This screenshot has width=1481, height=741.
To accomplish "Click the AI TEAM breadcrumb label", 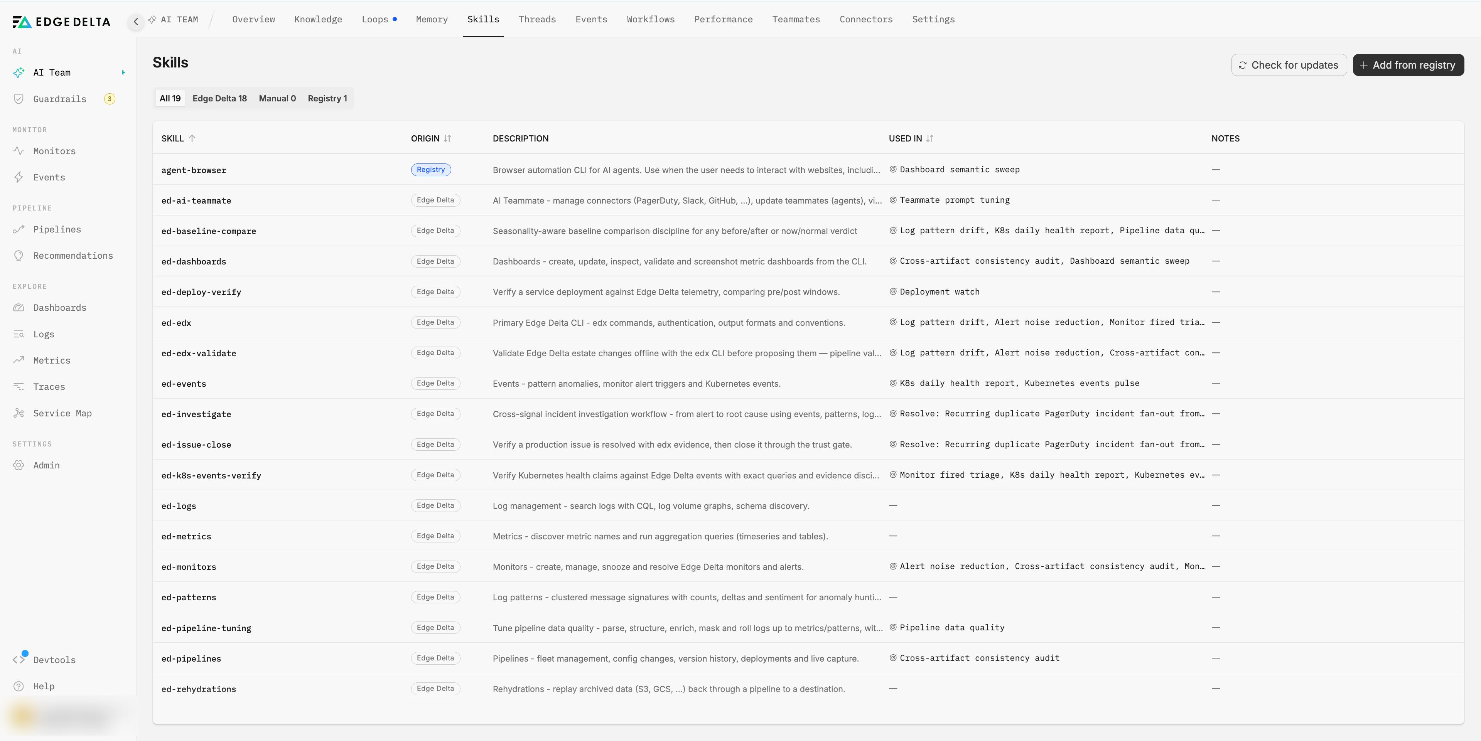I will click(x=179, y=20).
